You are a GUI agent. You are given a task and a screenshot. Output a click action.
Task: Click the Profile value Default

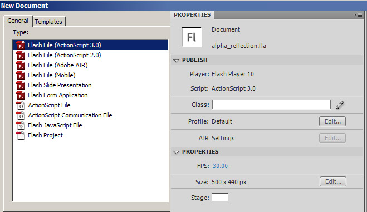(222, 121)
